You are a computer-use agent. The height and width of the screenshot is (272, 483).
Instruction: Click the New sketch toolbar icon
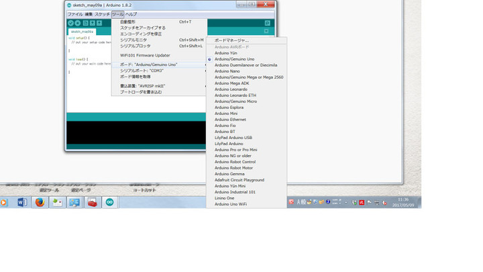[x=86, y=23]
